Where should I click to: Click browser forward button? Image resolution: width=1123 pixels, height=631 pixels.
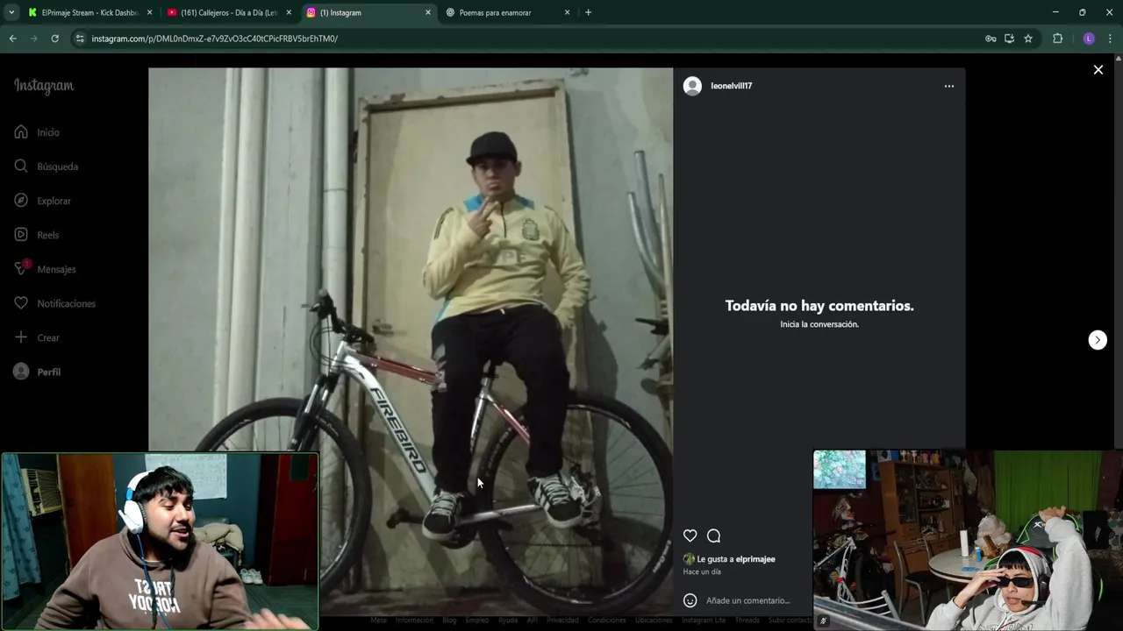[33, 39]
